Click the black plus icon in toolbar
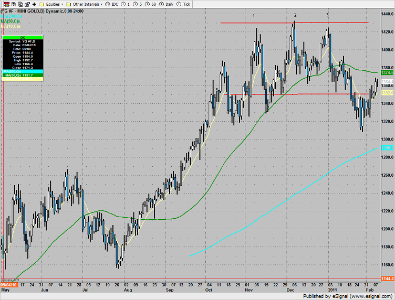Image resolution: width=395 pixels, height=300 pixels. [x=34, y=4]
